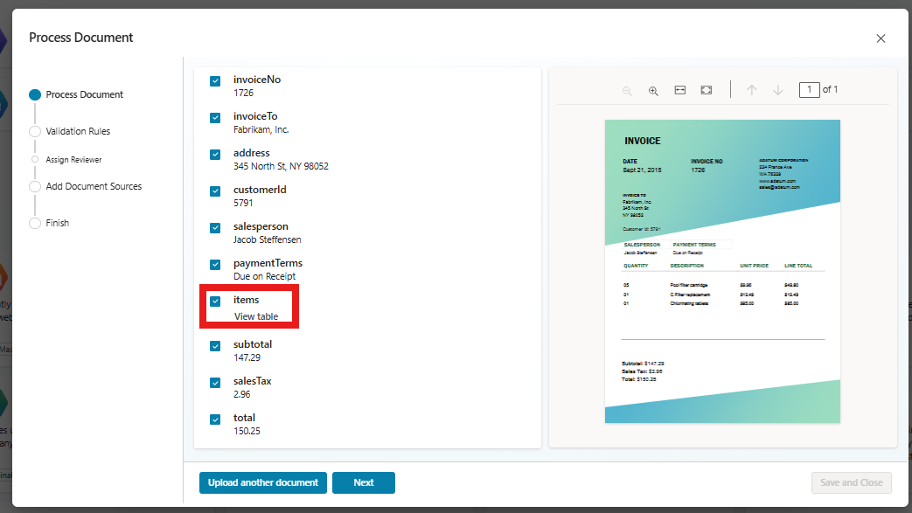
Task: Open View table under items
Action: (256, 316)
